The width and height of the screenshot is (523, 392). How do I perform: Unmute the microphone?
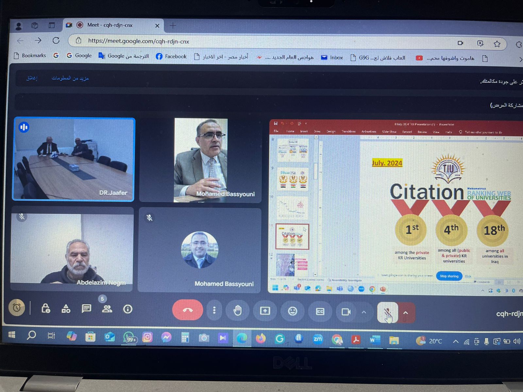tap(388, 313)
